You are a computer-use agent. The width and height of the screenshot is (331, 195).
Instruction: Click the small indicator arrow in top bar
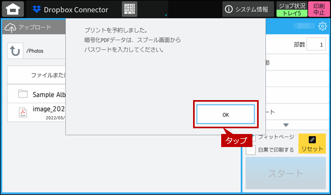click(x=166, y=15)
